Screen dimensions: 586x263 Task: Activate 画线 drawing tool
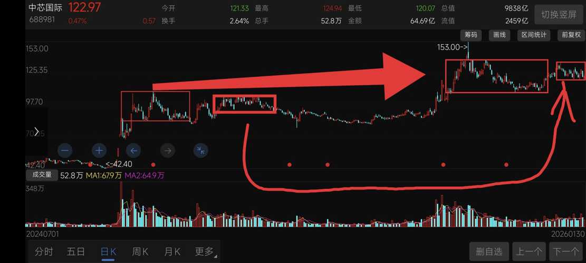pyautogui.click(x=499, y=35)
